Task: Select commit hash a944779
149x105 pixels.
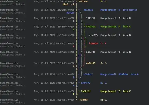Action: (x=86, y=83)
